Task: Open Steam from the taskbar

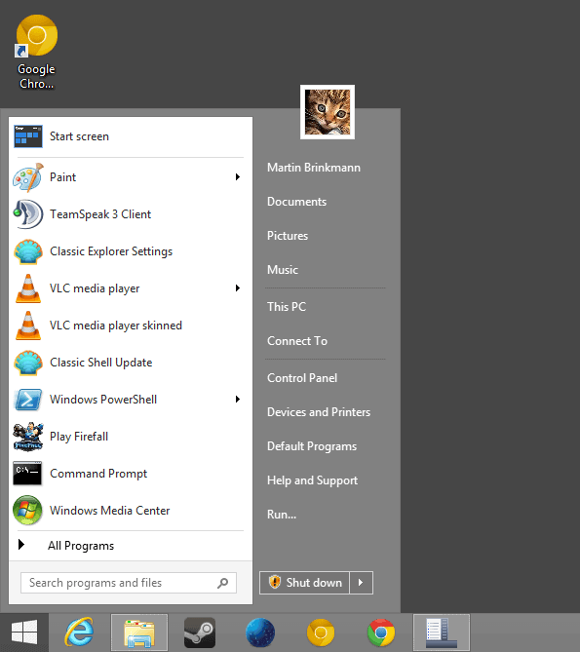Action: (200, 633)
